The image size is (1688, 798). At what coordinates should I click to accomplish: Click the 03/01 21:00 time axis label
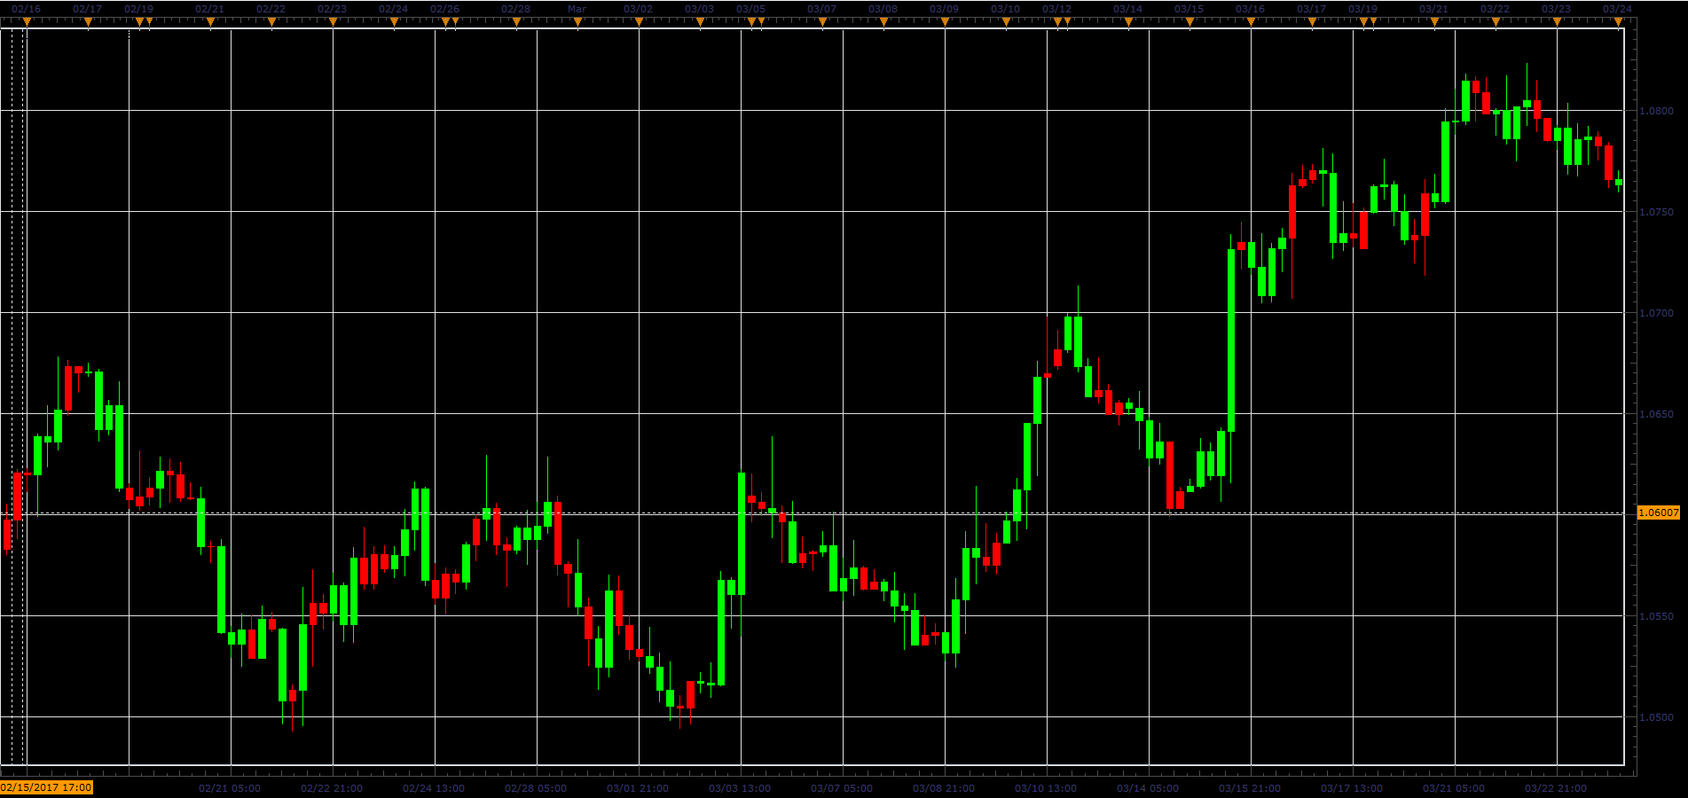(638, 788)
